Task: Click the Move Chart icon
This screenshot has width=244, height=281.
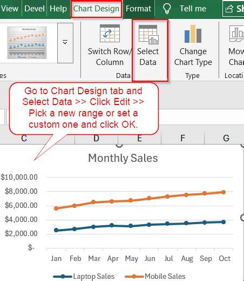Action: click(x=236, y=34)
